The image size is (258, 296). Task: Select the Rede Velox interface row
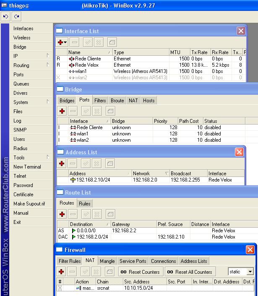click(x=151, y=65)
